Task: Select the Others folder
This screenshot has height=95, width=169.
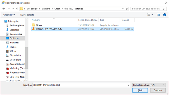Action: pyautogui.click(x=39, y=25)
